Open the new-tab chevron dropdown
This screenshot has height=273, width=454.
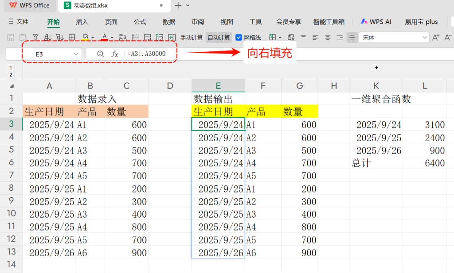coord(188,5)
